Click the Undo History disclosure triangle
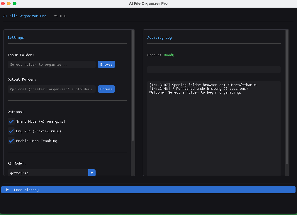Image resolution: width=297 pixels, height=215 pixels. [x=7, y=189]
